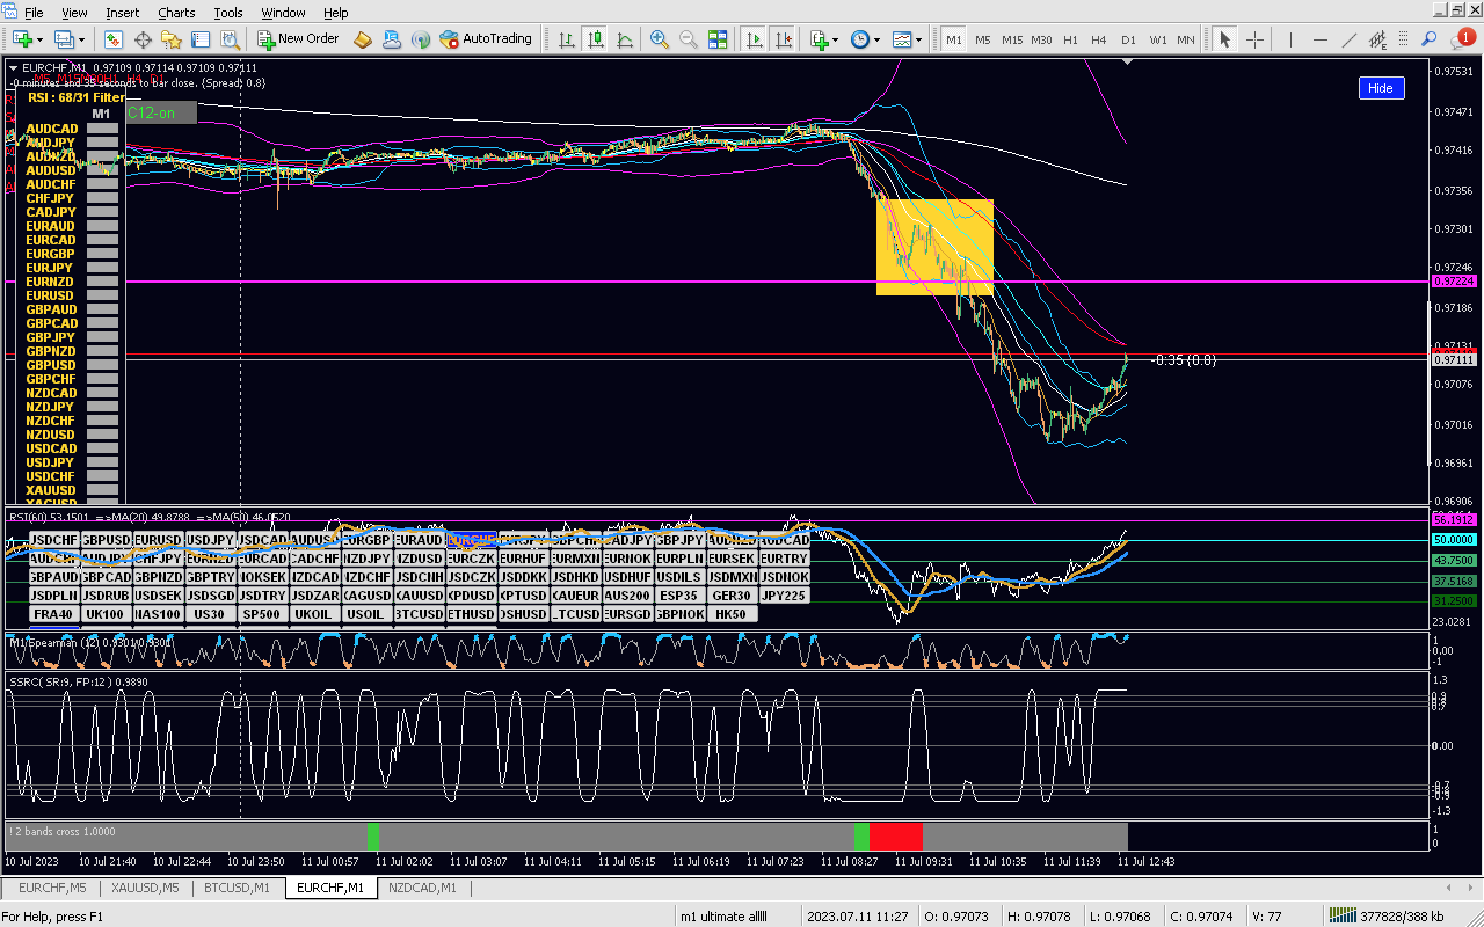
Task: Click the search magnifier in toolbar
Action: 1429,40
